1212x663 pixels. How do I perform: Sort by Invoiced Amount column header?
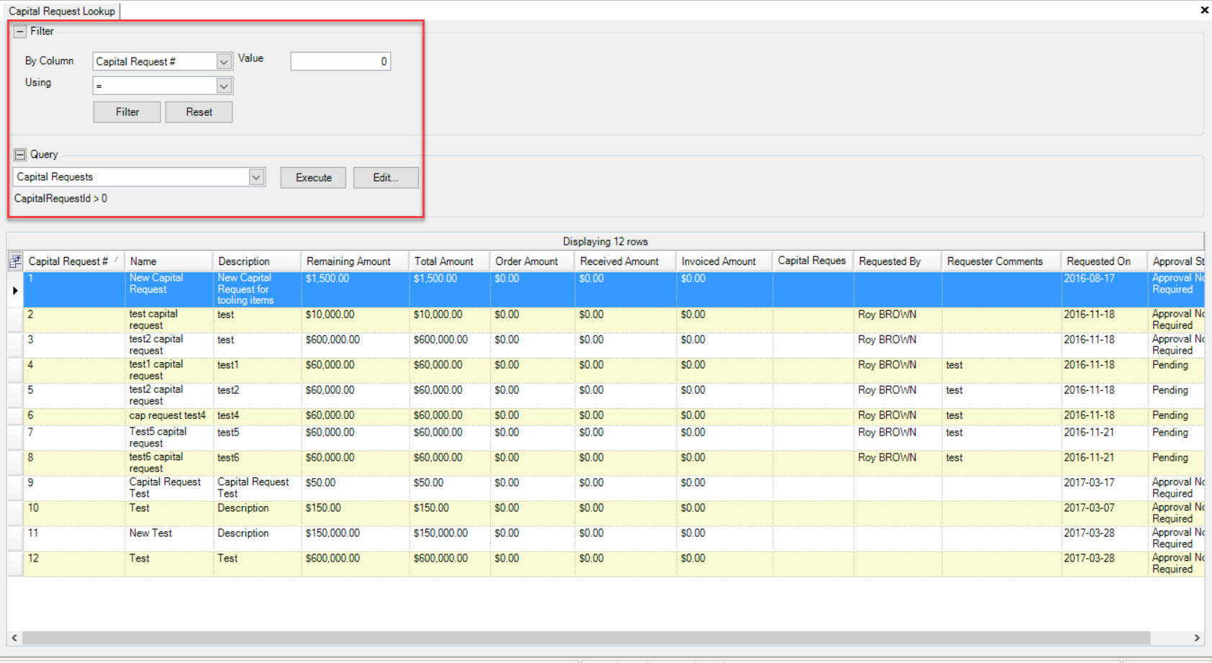(x=724, y=261)
